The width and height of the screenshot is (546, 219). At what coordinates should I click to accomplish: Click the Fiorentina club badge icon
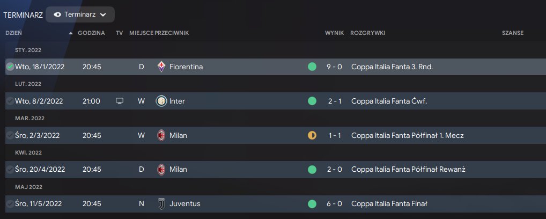click(x=161, y=67)
